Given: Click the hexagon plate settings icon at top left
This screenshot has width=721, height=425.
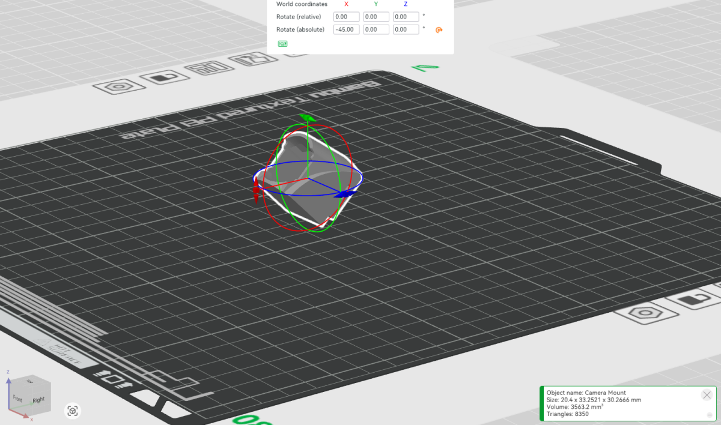Looking at the screenshot, I should tap(120, 87).
